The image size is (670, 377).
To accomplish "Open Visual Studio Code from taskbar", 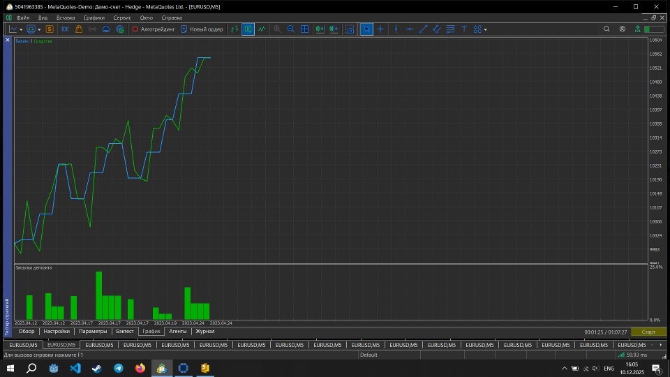I will [x=75, y=368].
